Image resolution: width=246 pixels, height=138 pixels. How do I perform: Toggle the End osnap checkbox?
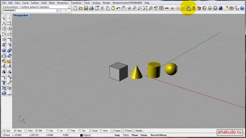pyautogui.click(x=4, y=131)
